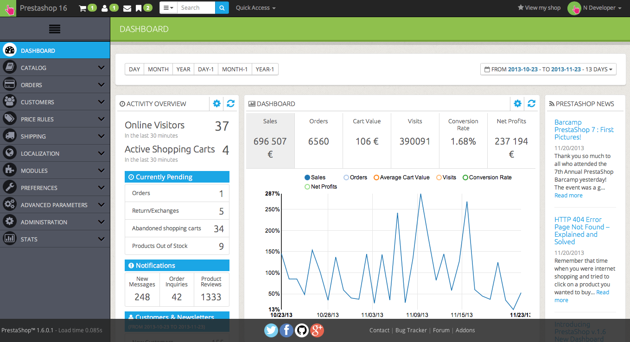The image size is (630, 342).
Task: Toggle Conversion Rate series in legend
Action: tap(487, 177)
